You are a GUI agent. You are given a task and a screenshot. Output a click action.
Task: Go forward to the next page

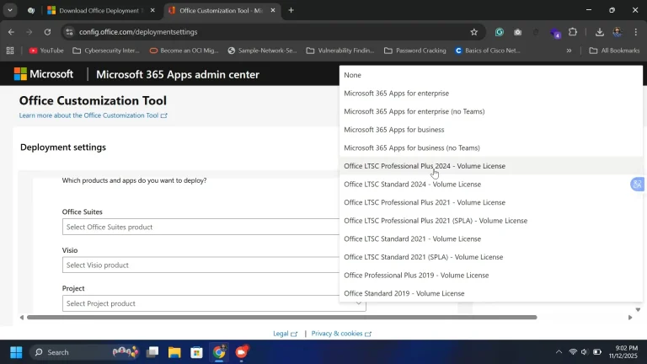(29, 32)
